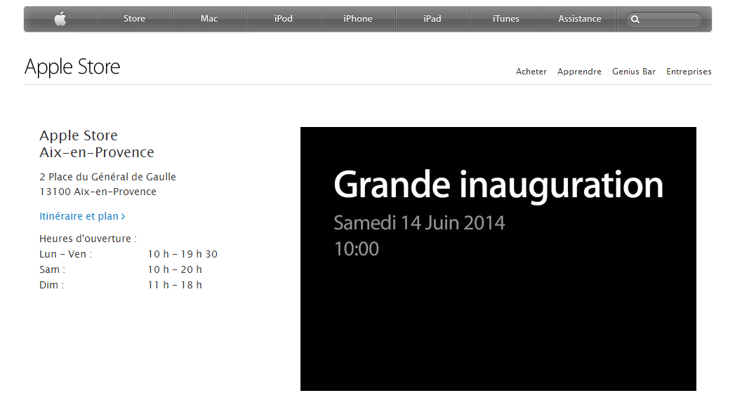
Task: Open the Store navigation item
Action: tap(134, 19)
